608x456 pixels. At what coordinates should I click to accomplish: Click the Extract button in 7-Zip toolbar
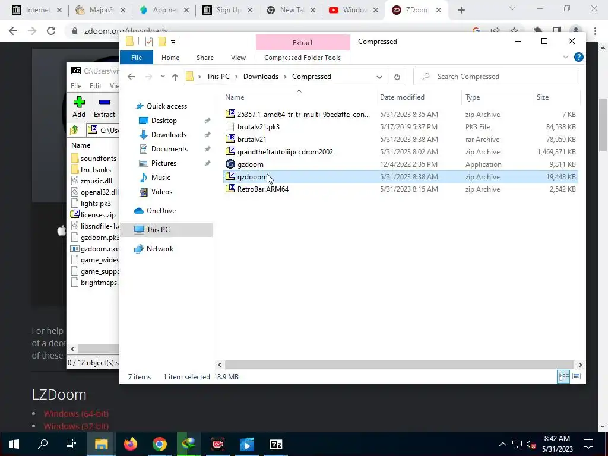point(104,107)
